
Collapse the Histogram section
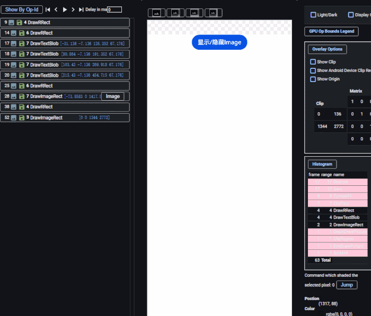[322, 164]
